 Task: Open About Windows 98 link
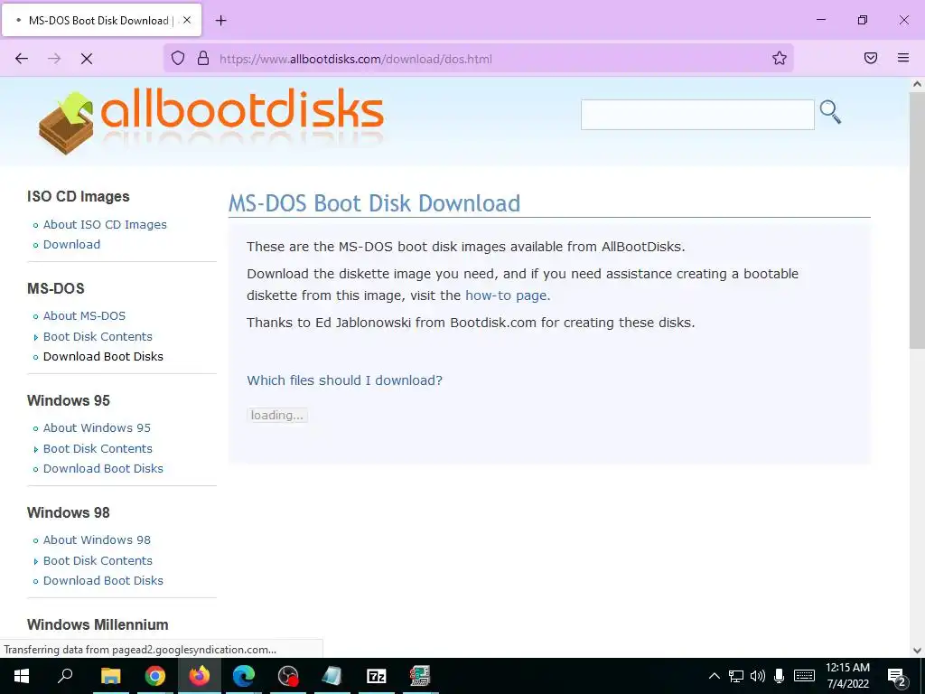pyautogui.click(x=97, y=540)
